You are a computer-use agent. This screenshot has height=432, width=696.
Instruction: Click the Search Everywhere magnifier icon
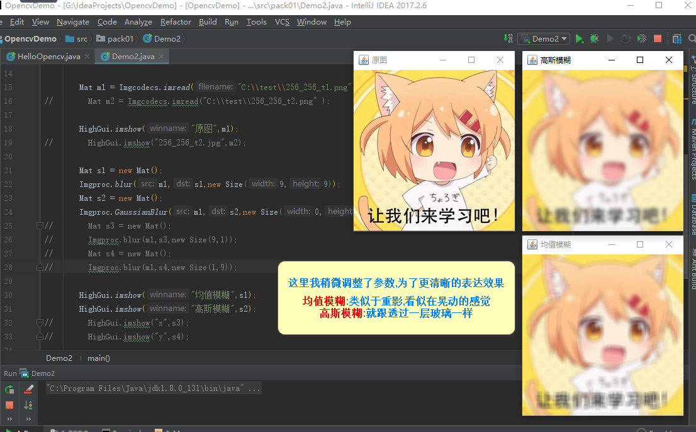692,38
